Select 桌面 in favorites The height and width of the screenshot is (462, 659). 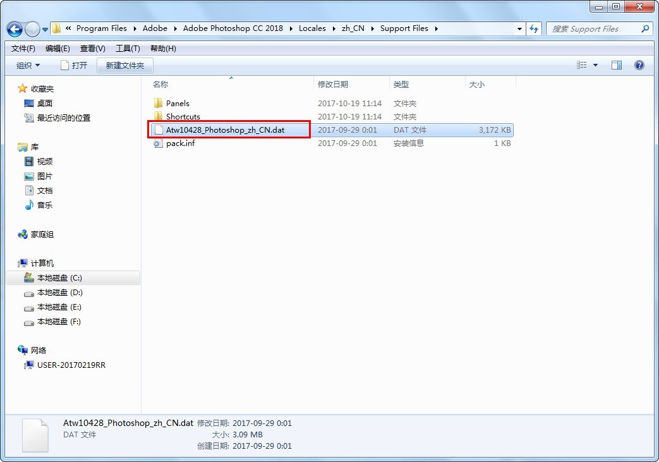pyautogui.click(x=45, y=104)
